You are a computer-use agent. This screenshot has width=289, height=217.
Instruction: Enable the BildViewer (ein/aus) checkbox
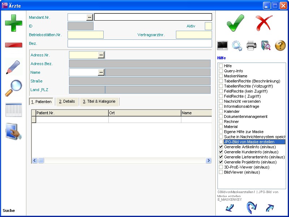tap(221, 173)
